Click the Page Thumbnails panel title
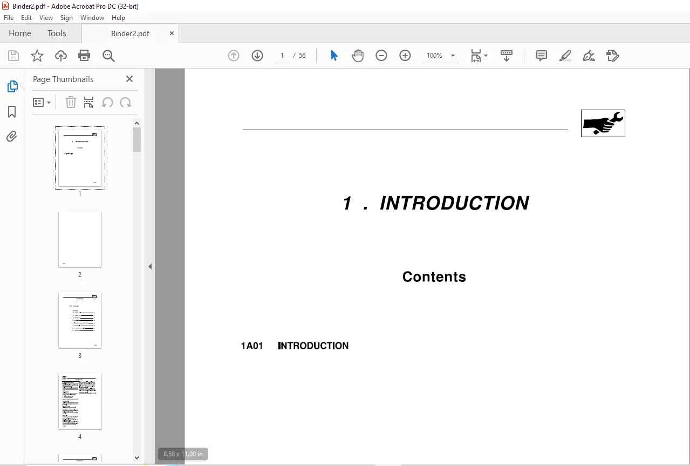This screenshot has height=466, width=690. (x=63, y=79)
